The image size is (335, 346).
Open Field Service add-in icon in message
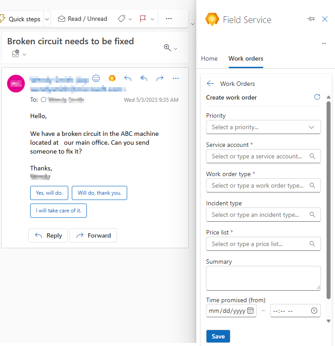pyautogui.click(x=112, y=78)
